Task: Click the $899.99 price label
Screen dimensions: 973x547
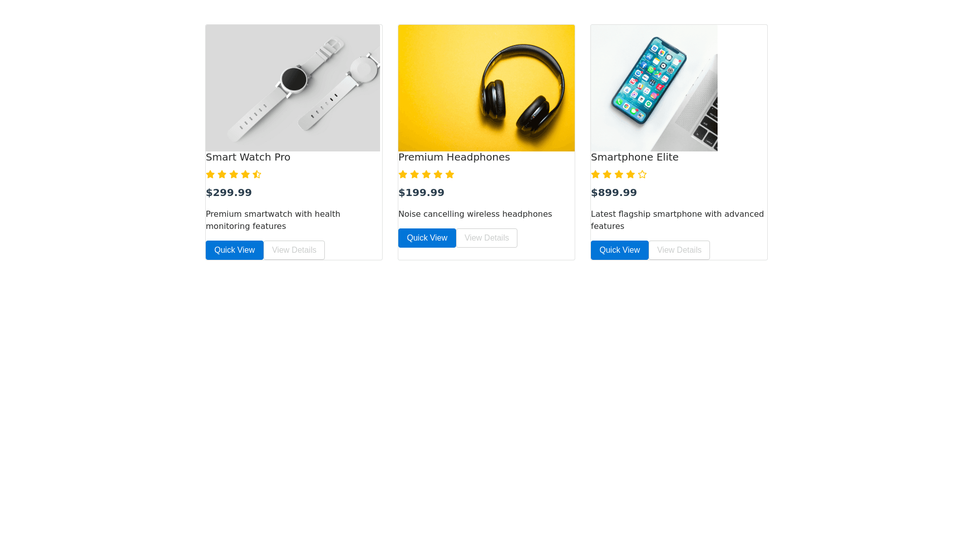Action: coord(614,193)
